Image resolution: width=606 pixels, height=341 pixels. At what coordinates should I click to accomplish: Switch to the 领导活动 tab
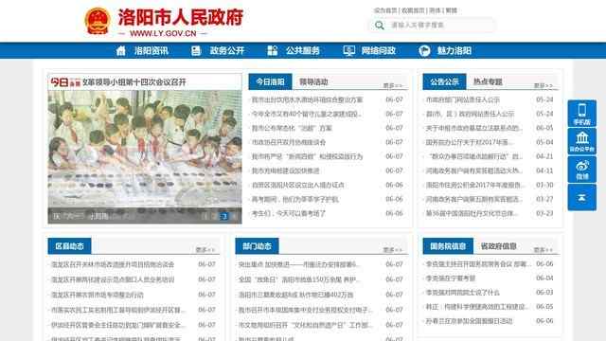pyautogui.click(x=313, y=81)
